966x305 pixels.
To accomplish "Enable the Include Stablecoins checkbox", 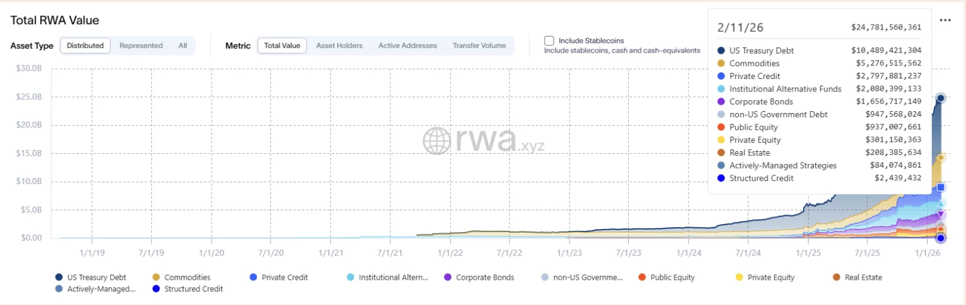I will [x=549, y=41].
